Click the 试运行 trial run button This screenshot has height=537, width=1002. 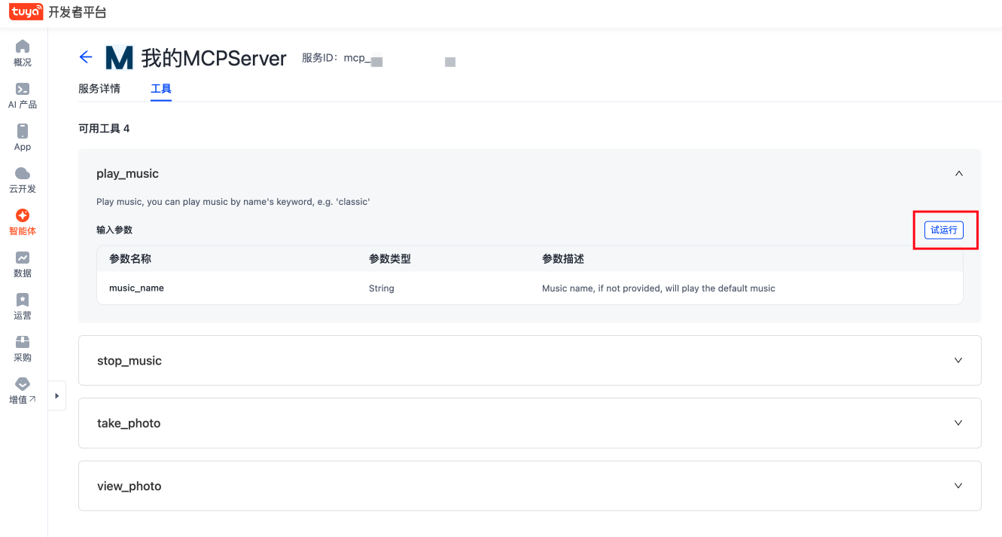pos(944,230)
